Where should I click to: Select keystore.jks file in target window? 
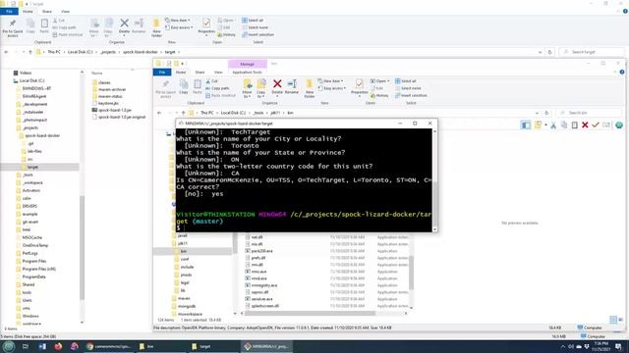coord(108,103)
